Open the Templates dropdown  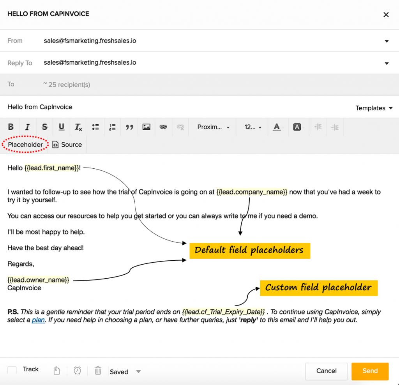pos(374,108)
